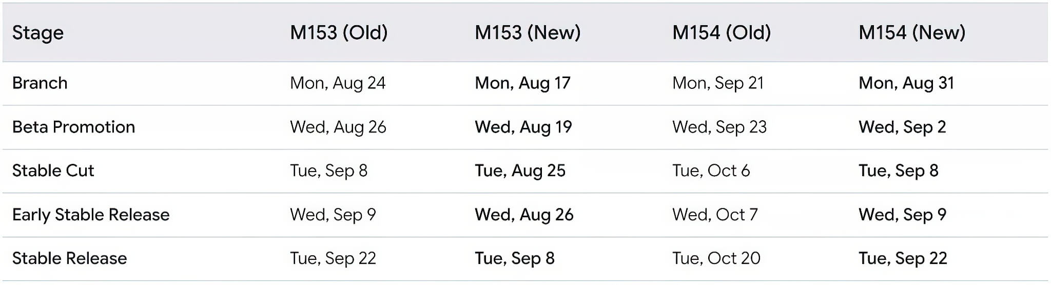Click the Stage column header

38,33
